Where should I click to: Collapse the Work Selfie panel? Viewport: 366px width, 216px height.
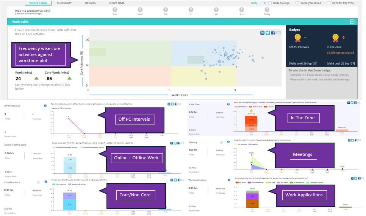point(352,22)
